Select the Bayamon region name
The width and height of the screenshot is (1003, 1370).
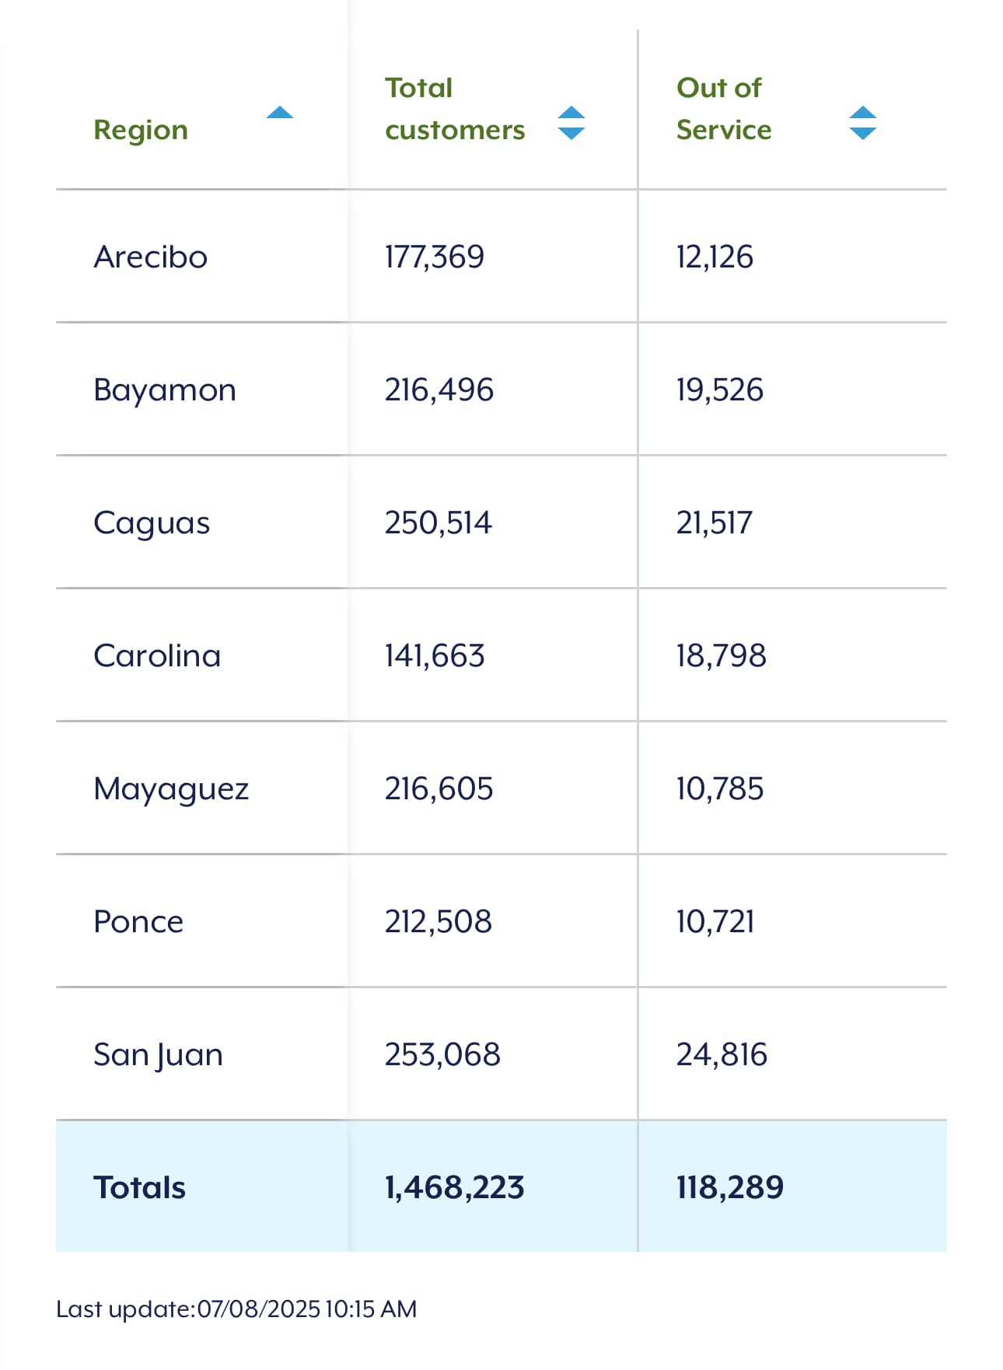coord(165,390)
